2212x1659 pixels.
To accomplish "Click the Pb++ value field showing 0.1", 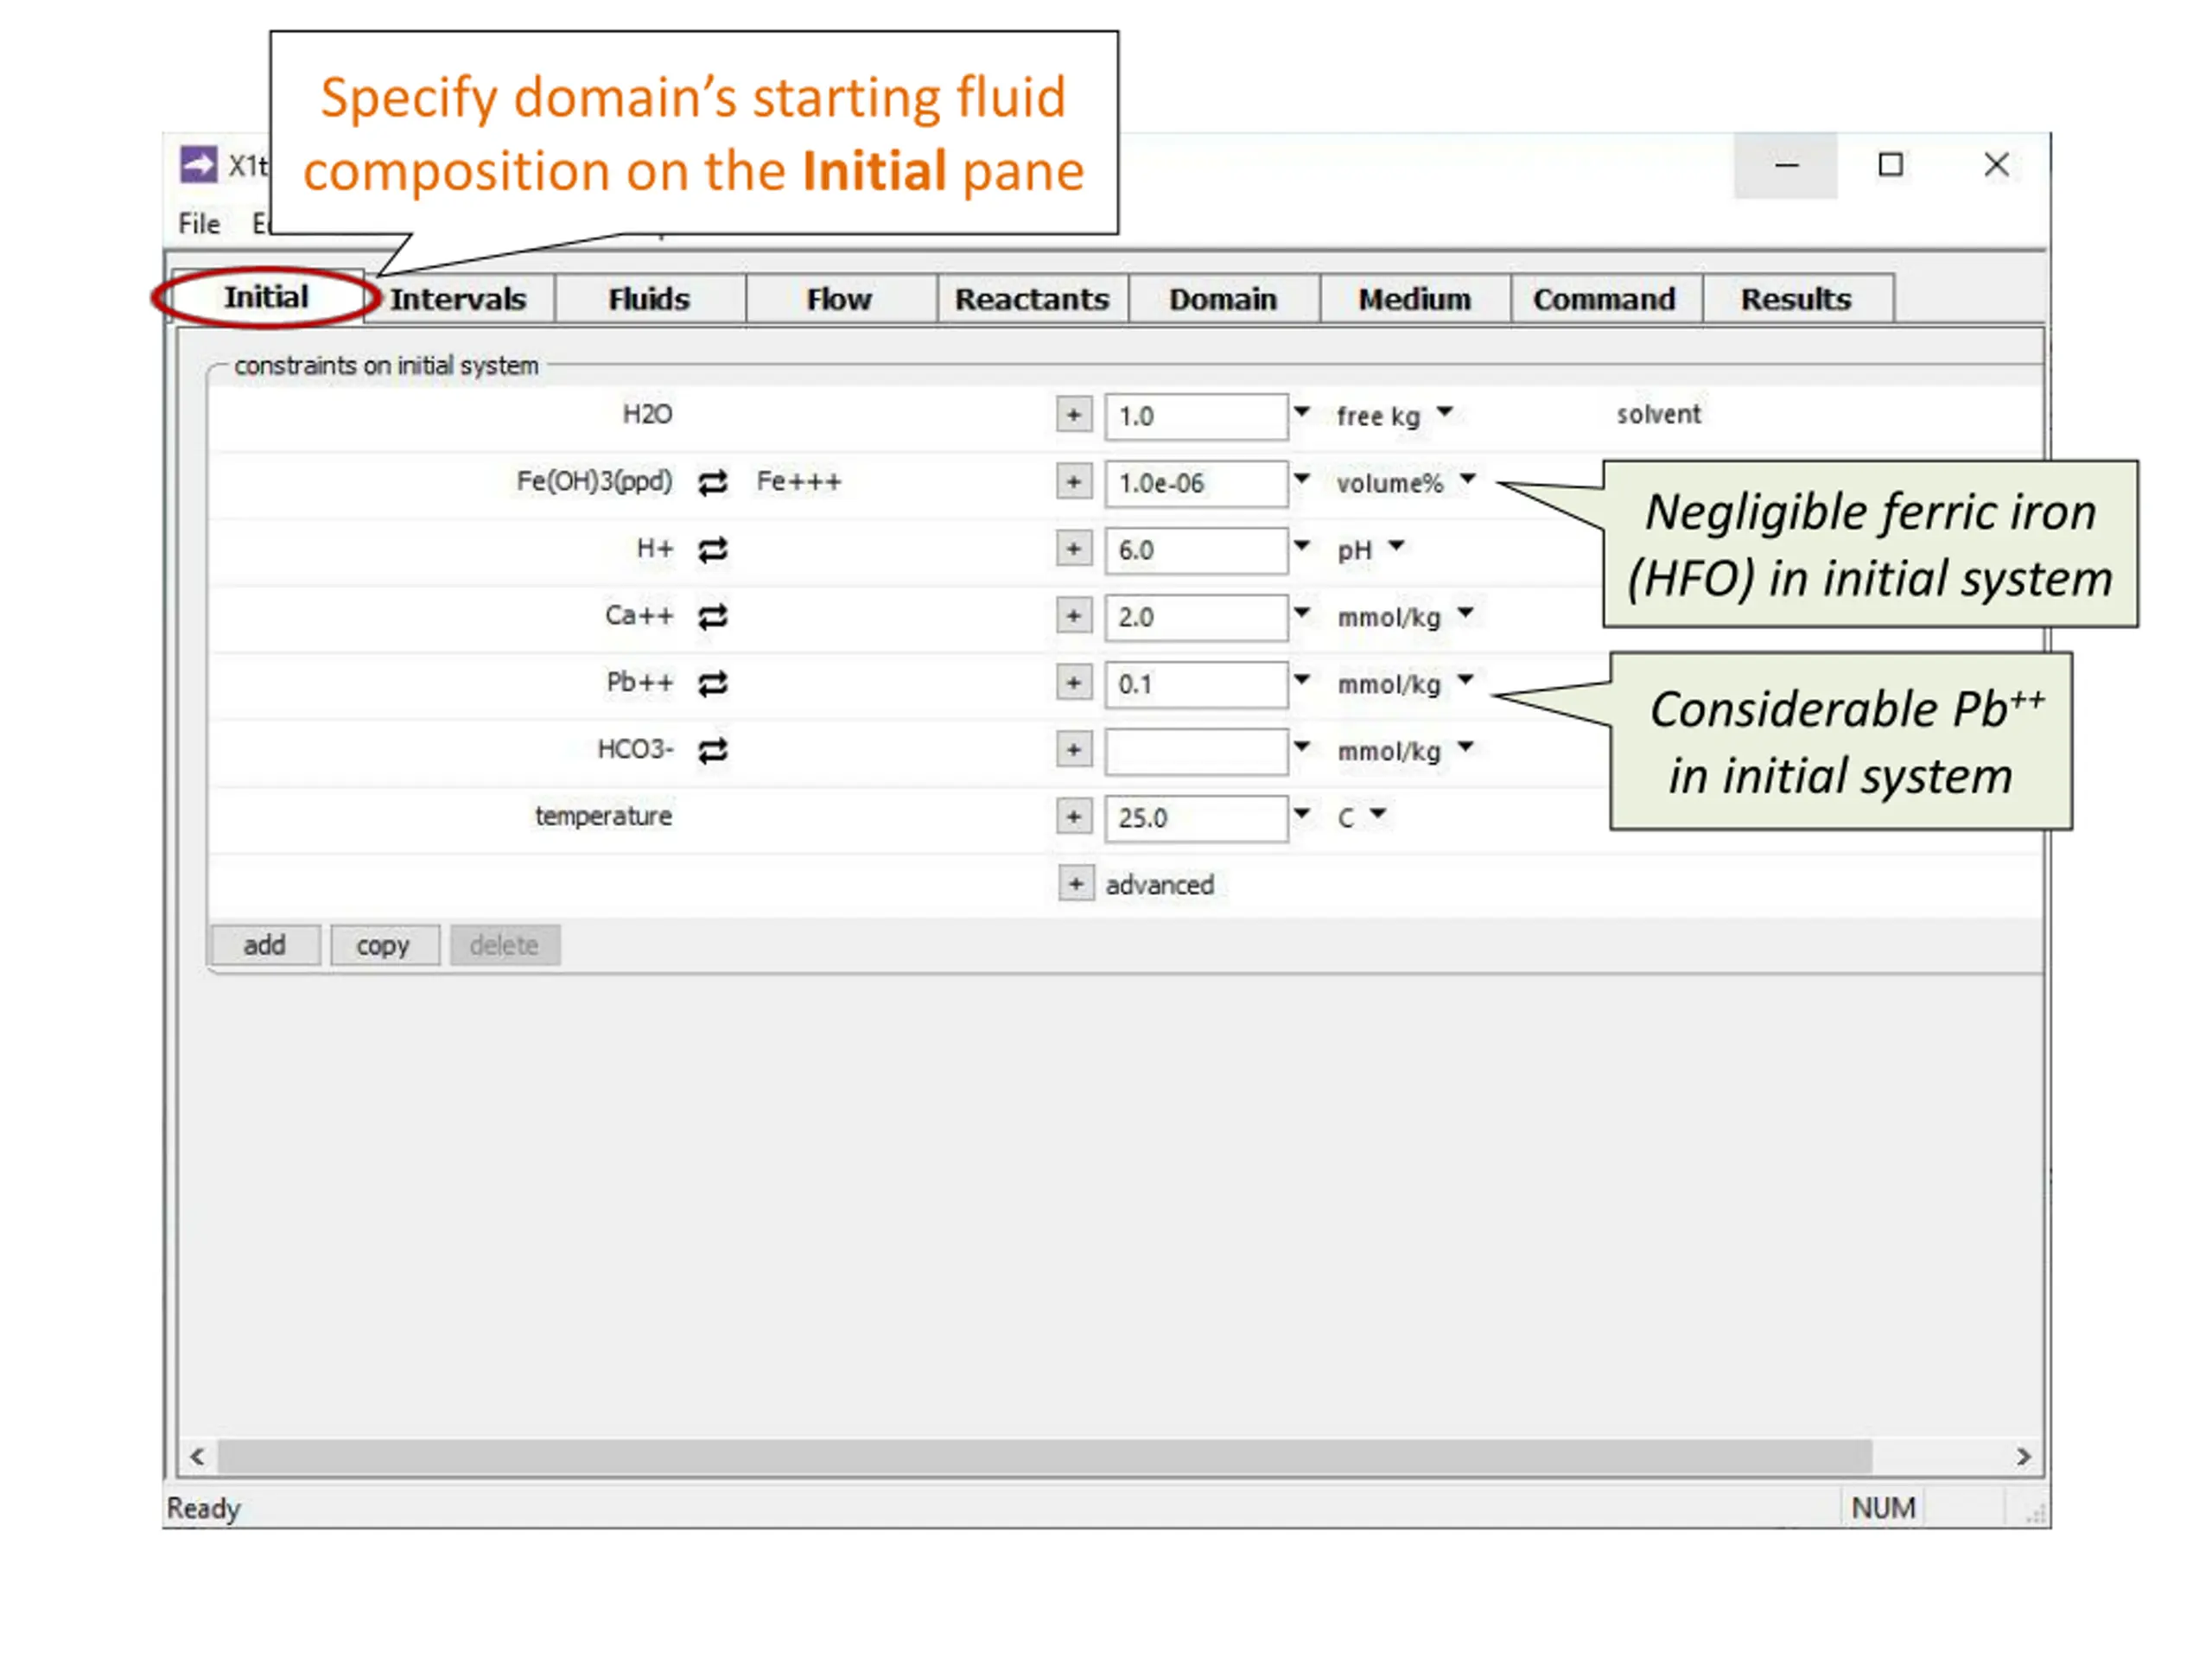I will [1196, 684].
